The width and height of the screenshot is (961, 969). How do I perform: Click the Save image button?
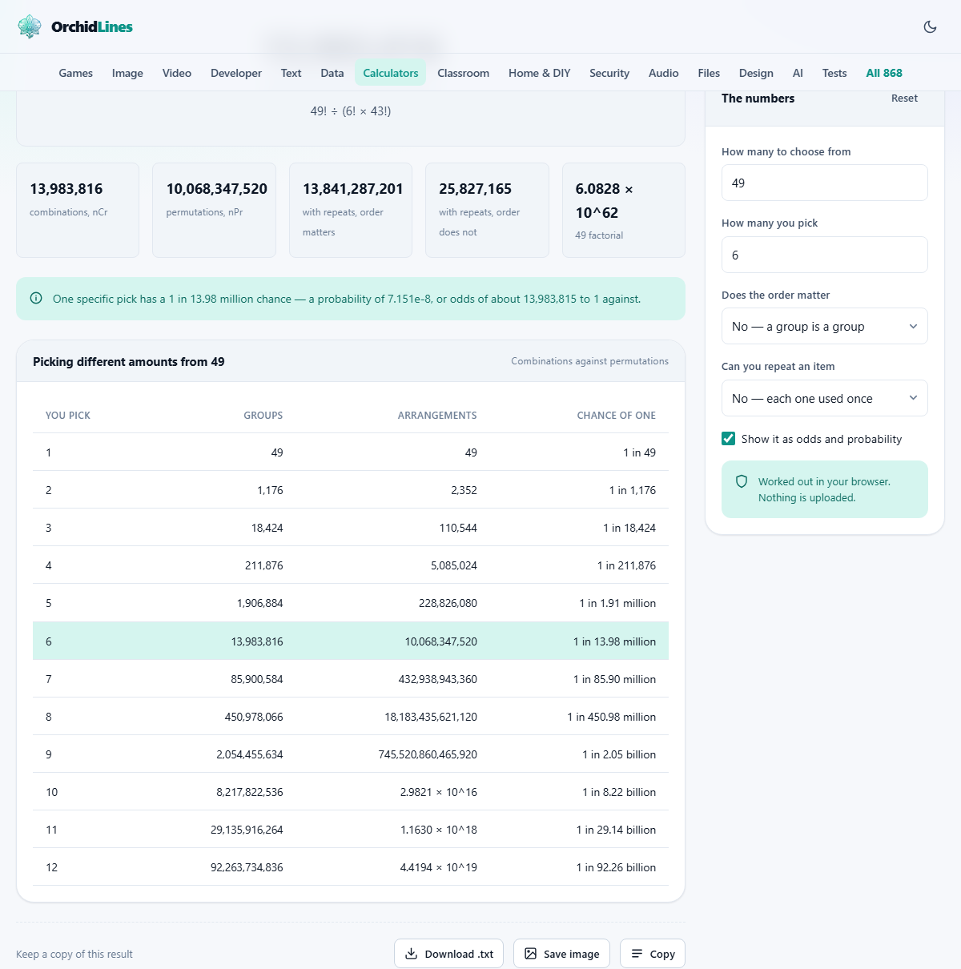[x=561, y=954]
